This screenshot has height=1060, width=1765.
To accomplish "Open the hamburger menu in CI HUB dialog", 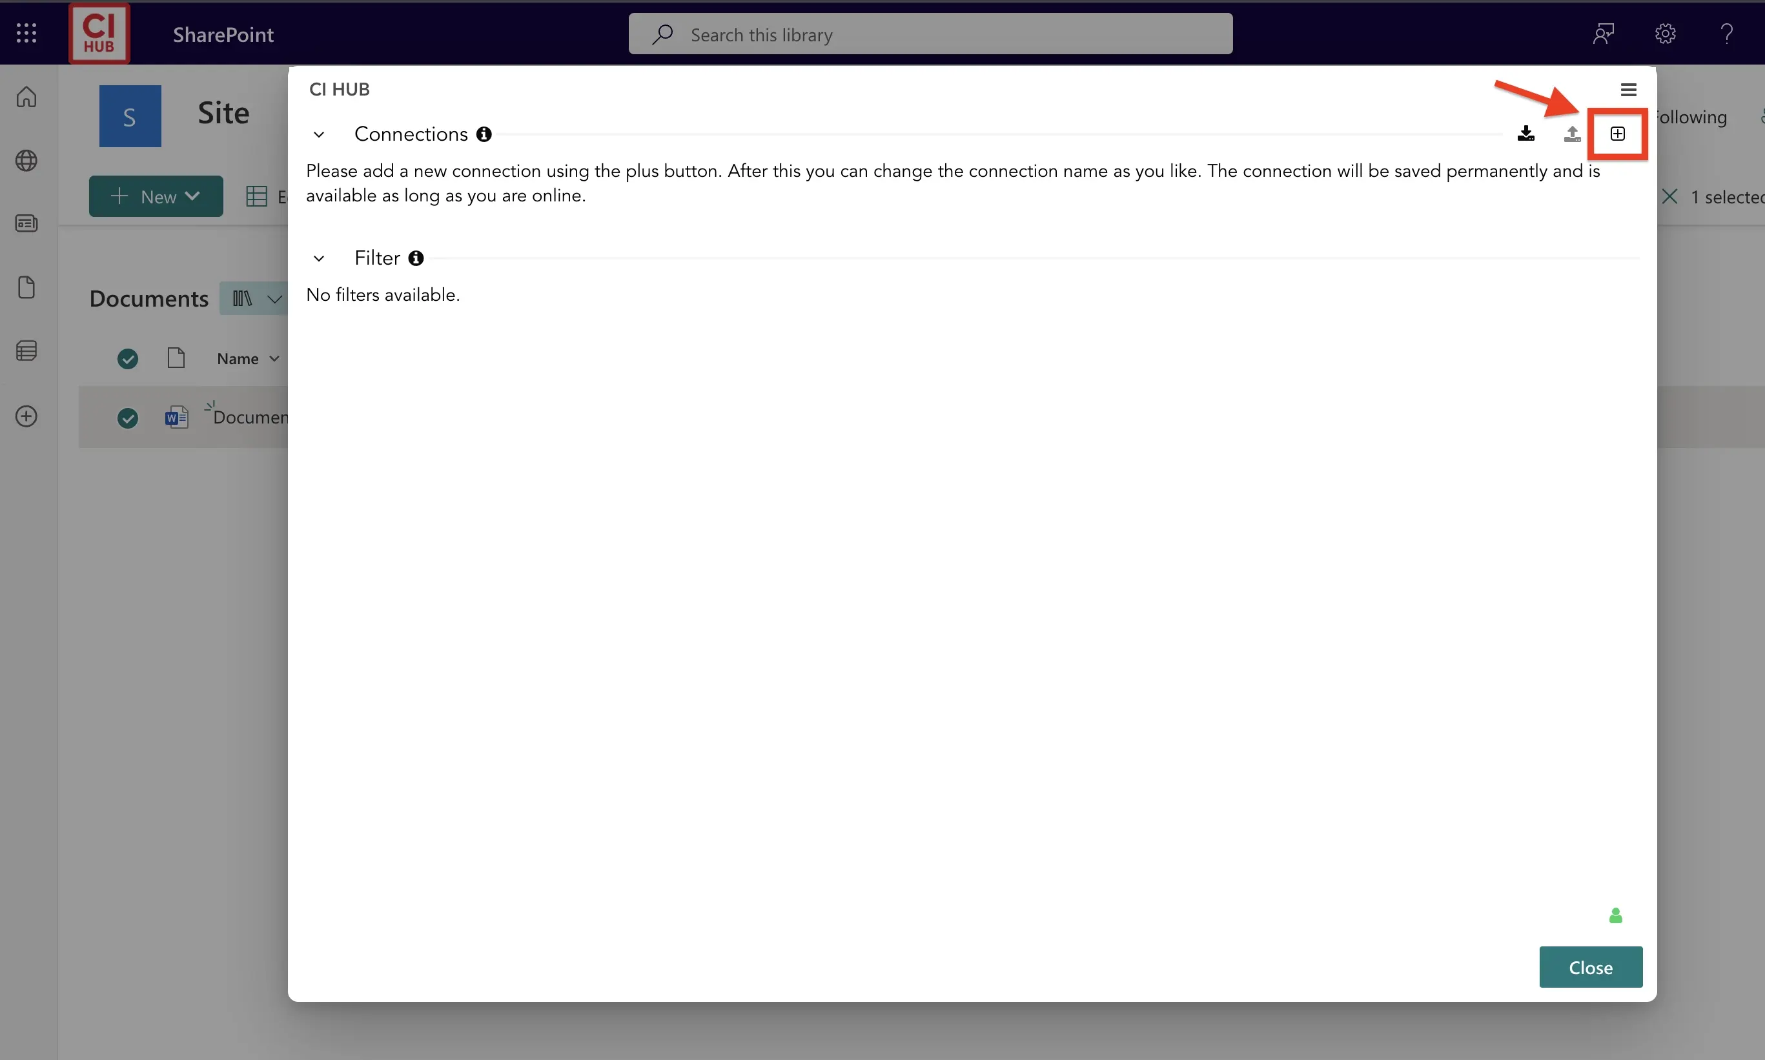I will tap(1628, 90).
